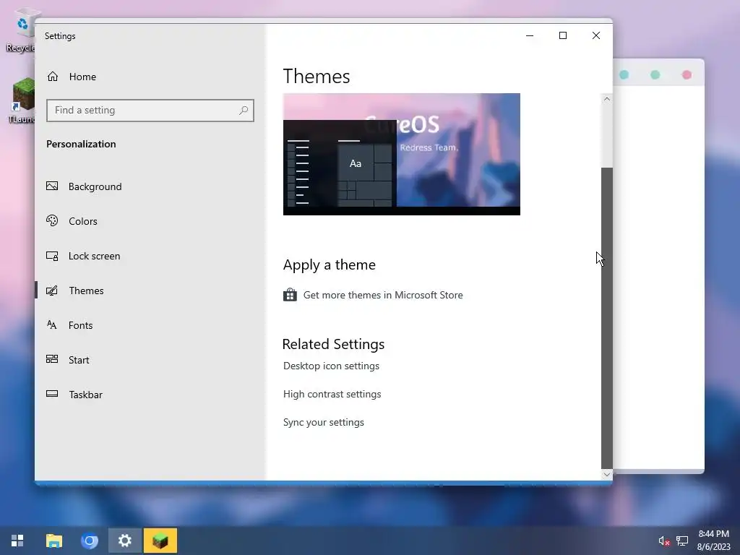
Task: Open Background settings page
Action: pyautogui.click(x=150, y=186)
